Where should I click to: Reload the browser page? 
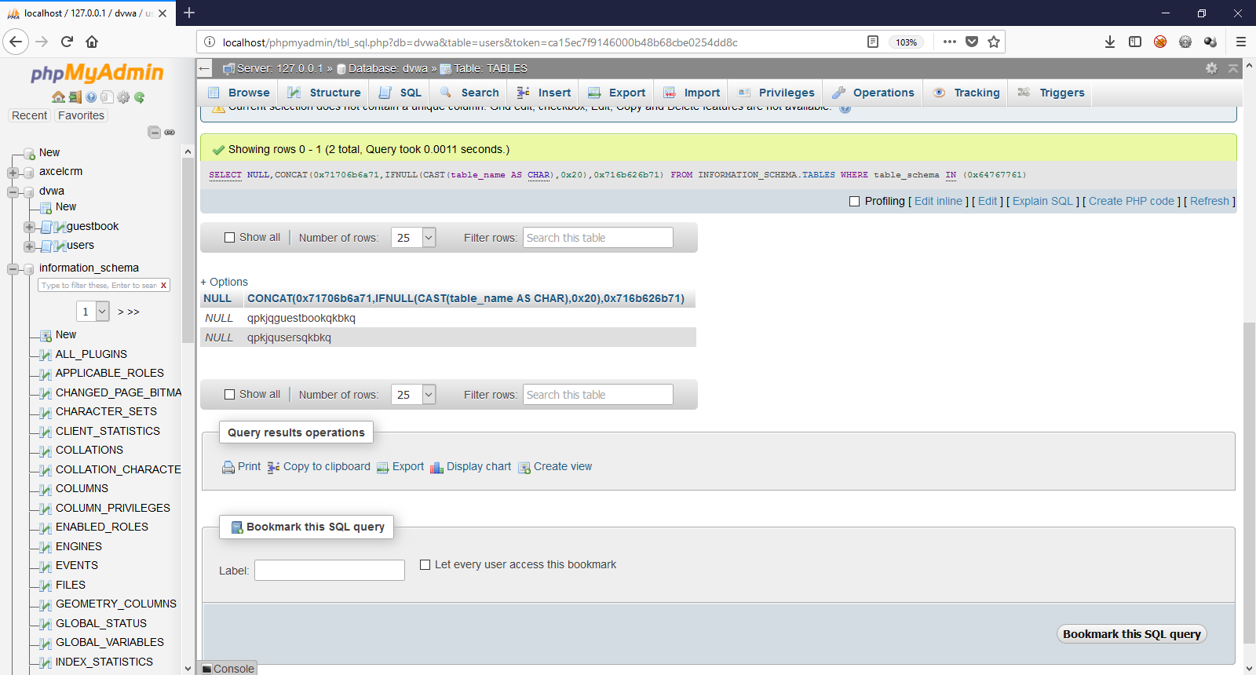pos(68,42)
